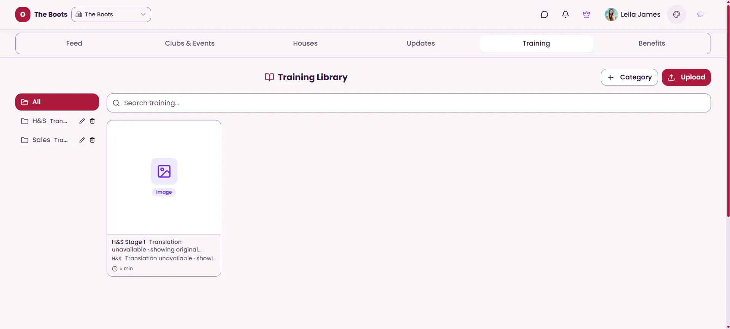Delete the Sales category

[92, 140]
